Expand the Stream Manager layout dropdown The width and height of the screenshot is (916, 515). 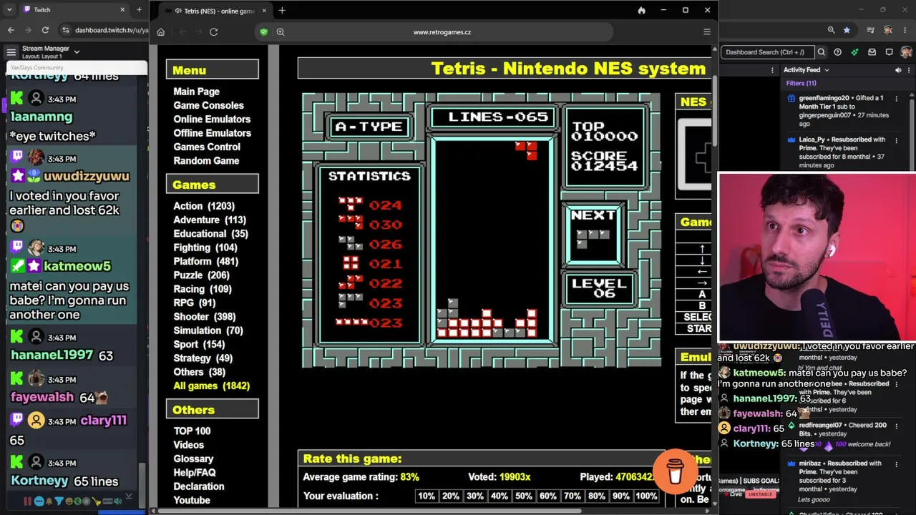click(77, 51)
